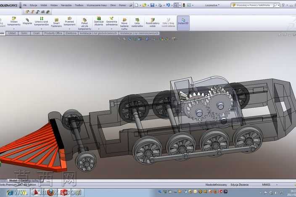Expand the Save dropdown arrow
This screenshot has height=197, width=296.
pyautogui.click(x=156, y=5)
